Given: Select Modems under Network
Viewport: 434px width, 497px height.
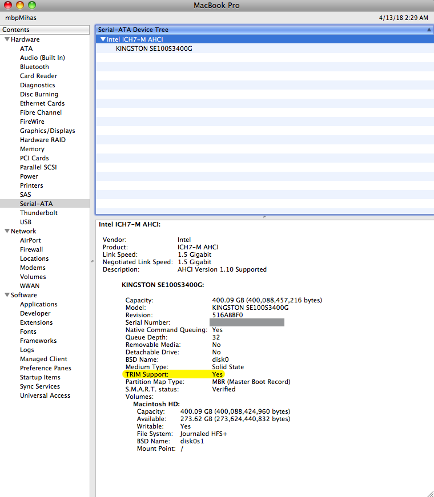Looking at the screenshot, I should click(33, 268).
